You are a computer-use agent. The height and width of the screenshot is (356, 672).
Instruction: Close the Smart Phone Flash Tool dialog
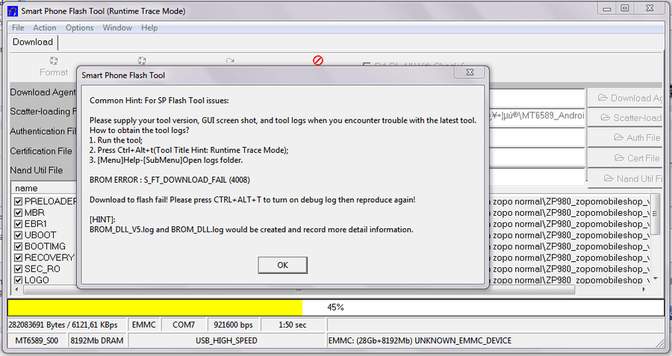click(x=470, y=72)
